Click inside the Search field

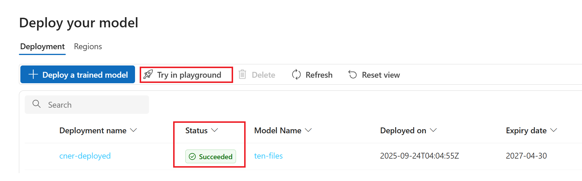point(87,104)
